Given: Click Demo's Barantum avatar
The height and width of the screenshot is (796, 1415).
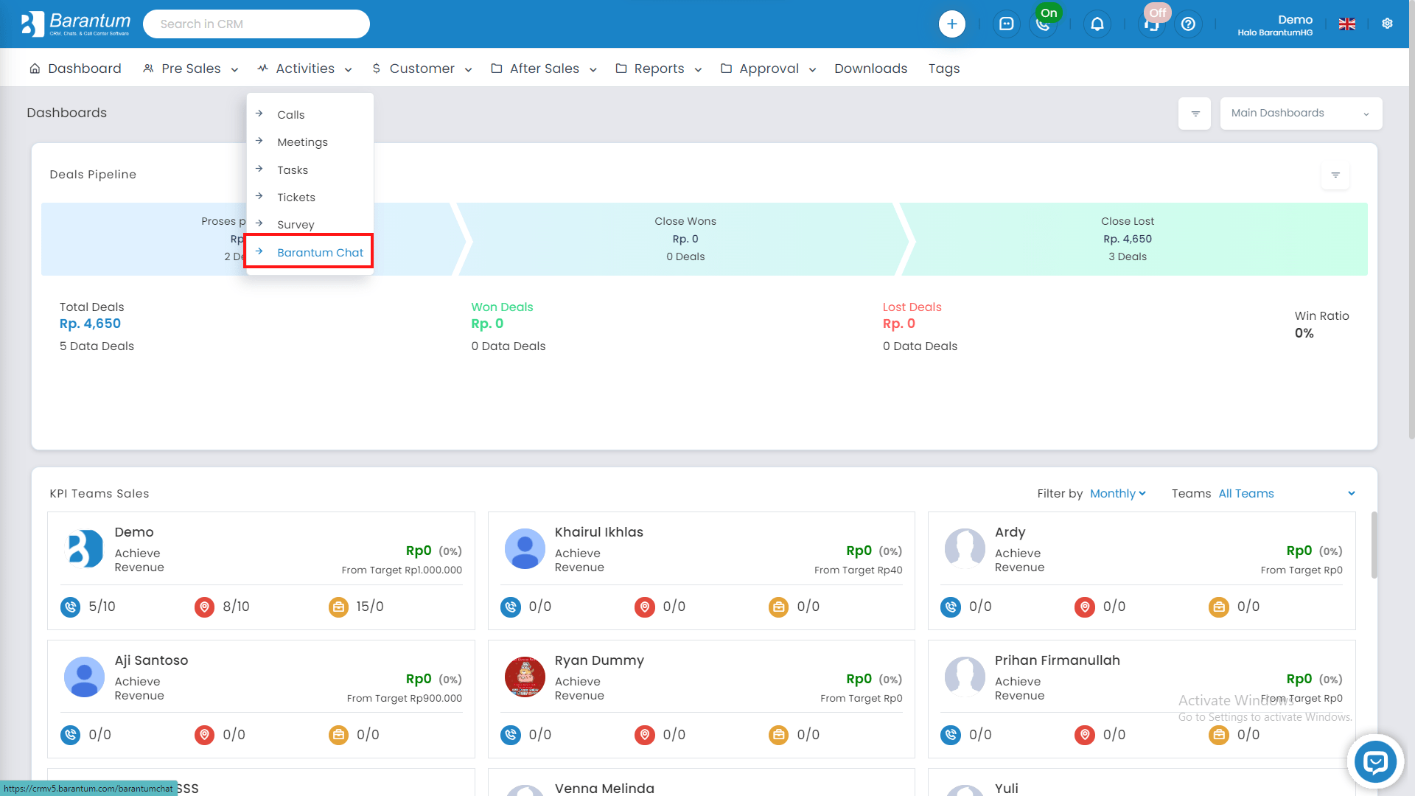Looking at the screenshot, I should click(x=85, y=549).
